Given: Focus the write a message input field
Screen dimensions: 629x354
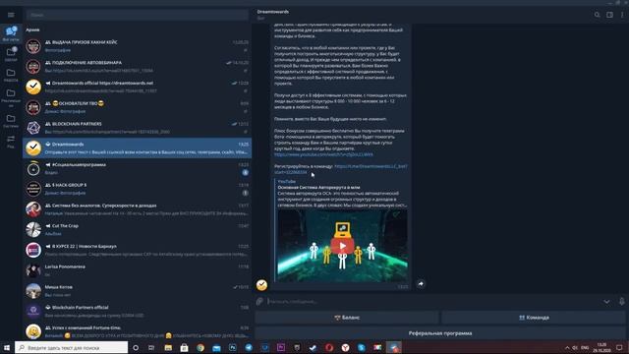Looking at the screenshot, I should (433, 302).
